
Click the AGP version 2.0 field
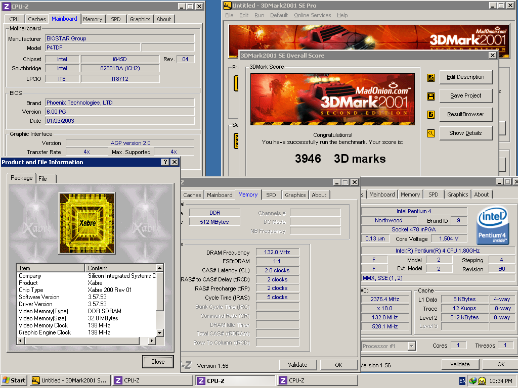[x=130, y=143]
